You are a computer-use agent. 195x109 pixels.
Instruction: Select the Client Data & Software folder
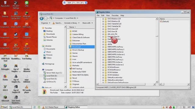80,38
